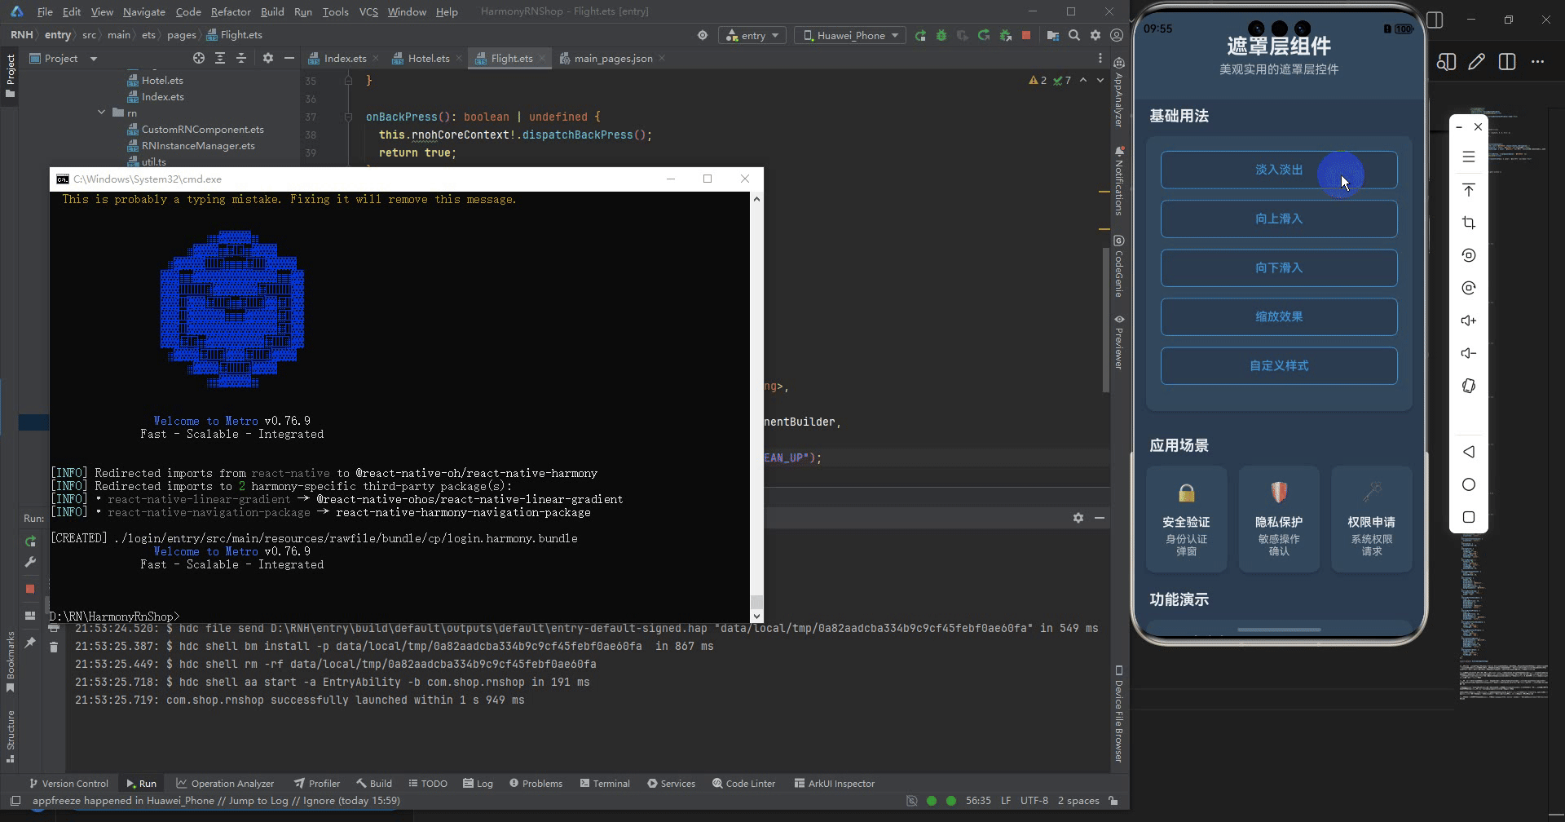Open Search Everywhere magnifier icon
Image resolution: width=1565 pixels, height=822 pixels.
click(1074, 35)
